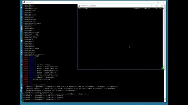Image resolution: width=188 pixels, height=105 pixels.
Task: Click the scroll-up arrow of the background terminal window
Action: [165, 5]
